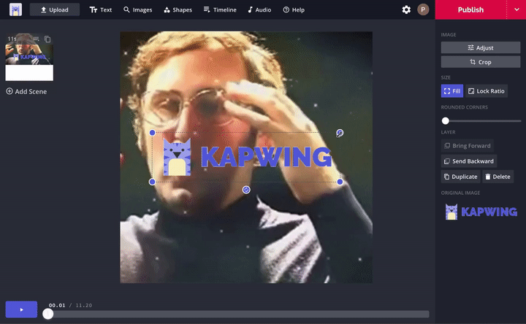This screenshot has height=324, width=526.
Task: Click the user profile avatar
Action: coord(423,9)
